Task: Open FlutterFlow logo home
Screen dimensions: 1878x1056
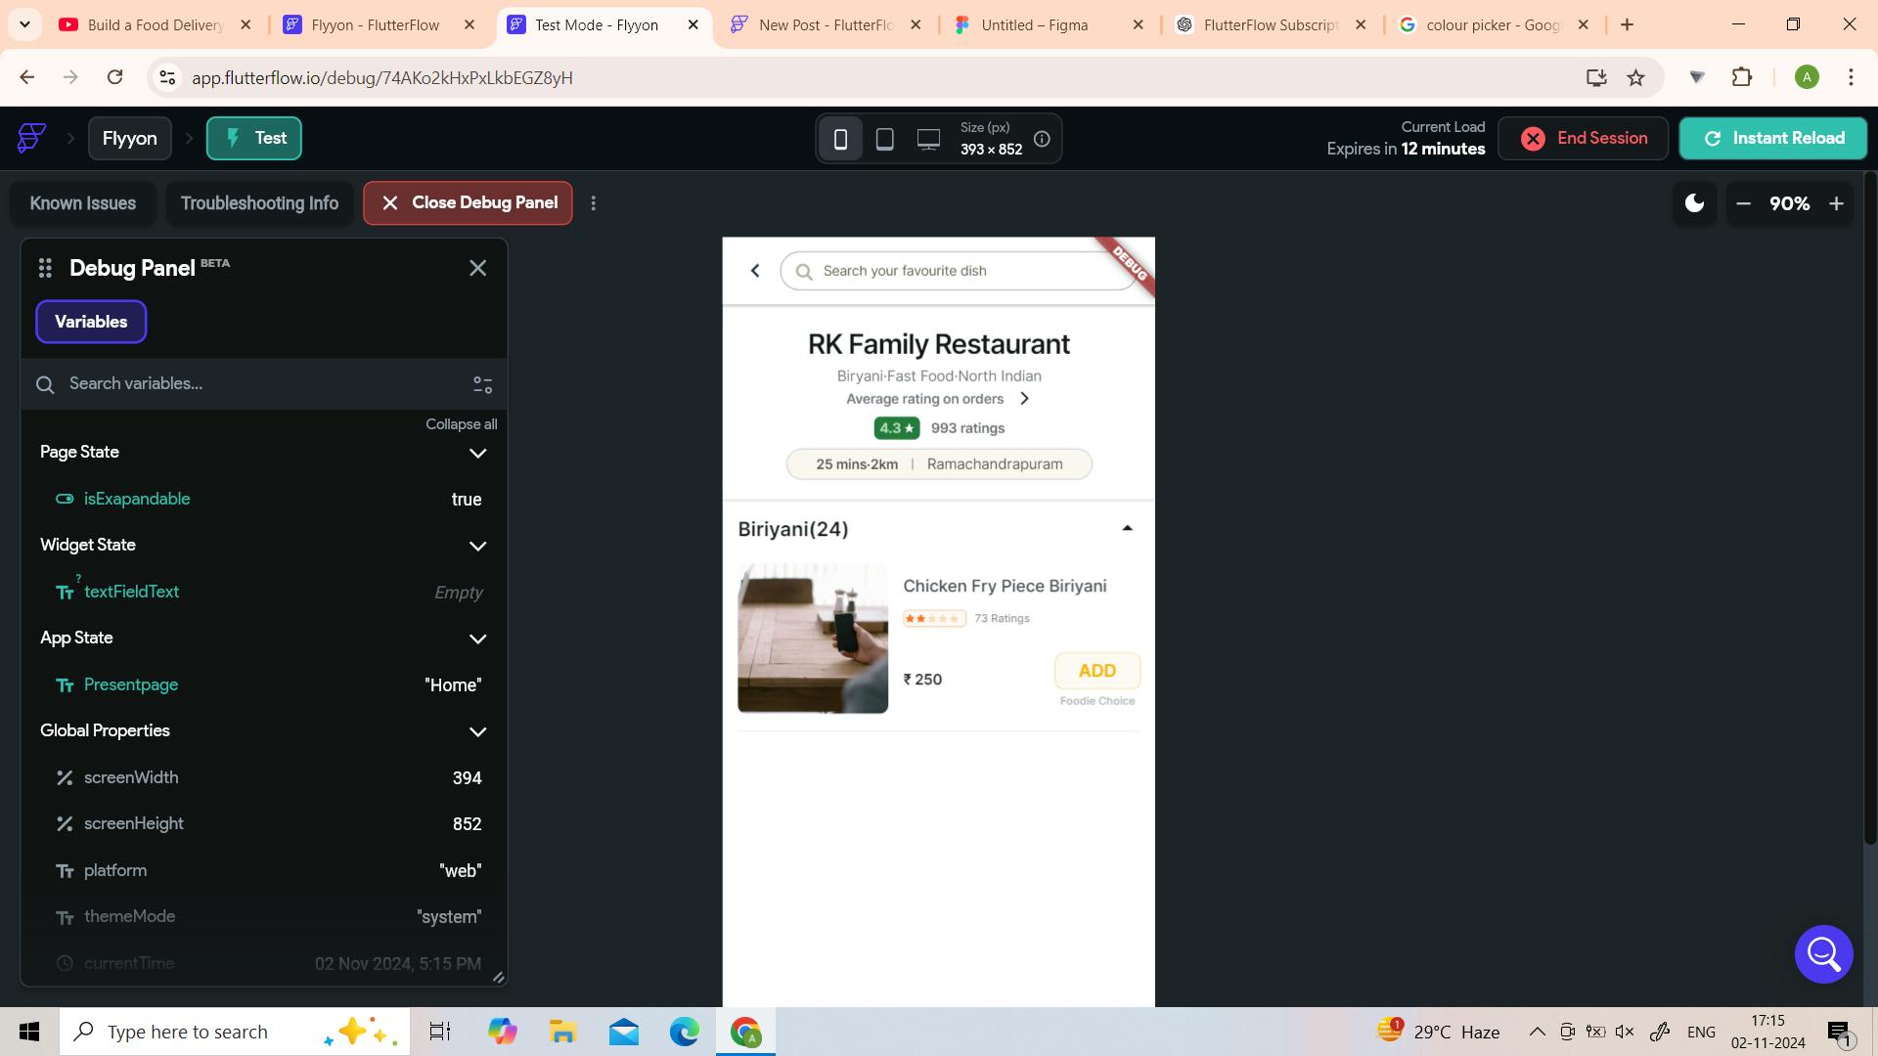Action: tap(31, 138)
